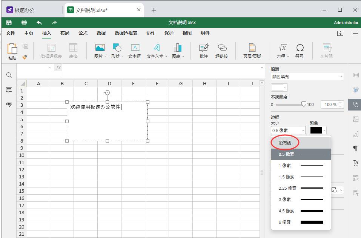Save the workbook 文档说明.xlsx

pyautogui.click(x=9, y=23)
